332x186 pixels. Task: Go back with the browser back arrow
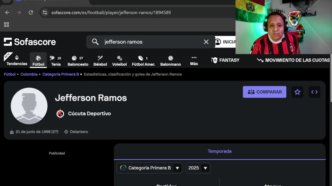tap(7, 12)
